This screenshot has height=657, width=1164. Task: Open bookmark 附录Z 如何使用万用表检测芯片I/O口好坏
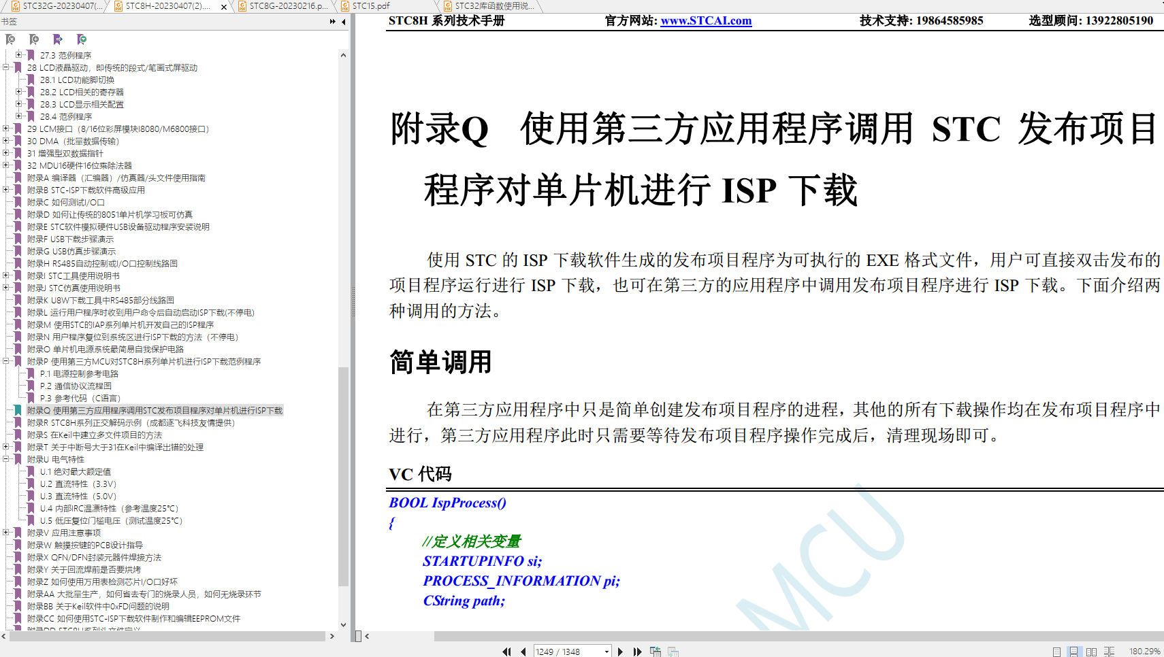tap(102, 582)
